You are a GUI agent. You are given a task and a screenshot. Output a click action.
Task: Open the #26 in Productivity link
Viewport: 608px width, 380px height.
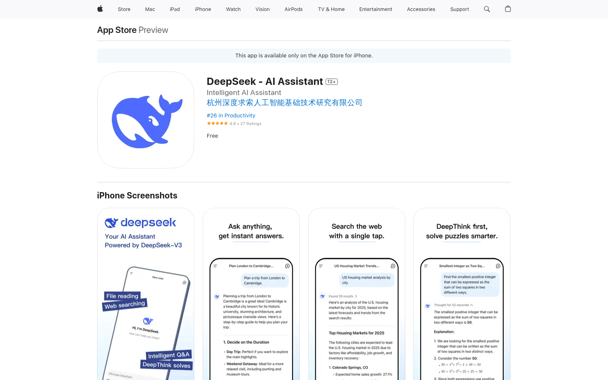(x=231, y=115)
